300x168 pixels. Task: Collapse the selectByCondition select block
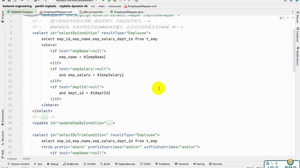coord(22,33)
